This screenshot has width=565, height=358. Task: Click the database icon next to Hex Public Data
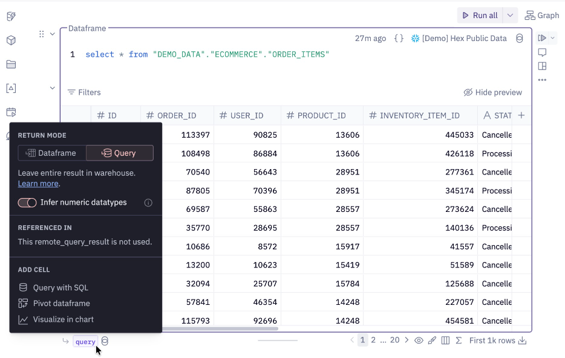519,38
